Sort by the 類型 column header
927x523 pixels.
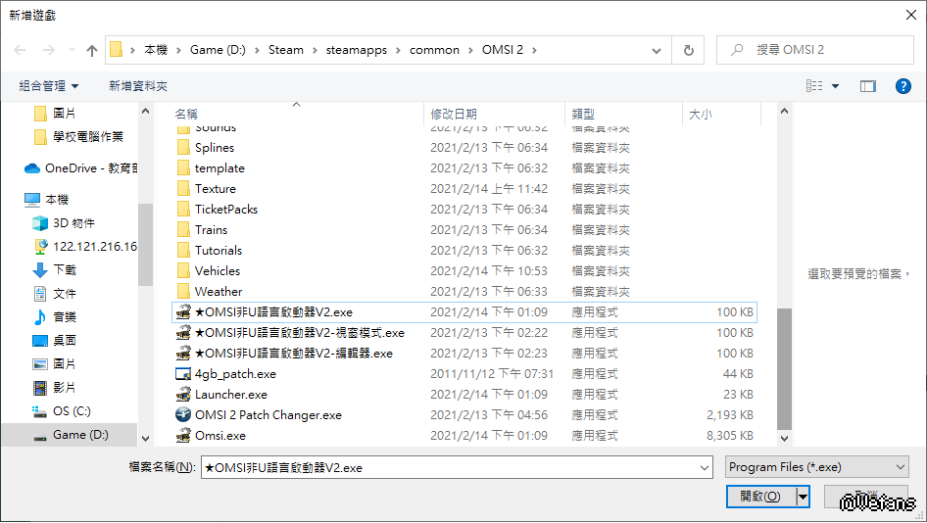click(x=623, y=114)
